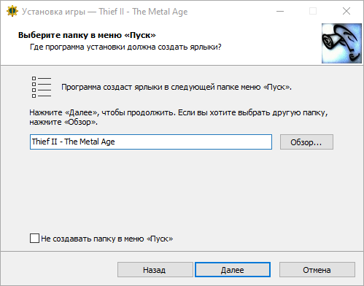Screen dimensions: 364x286
Task: Open folder browser with 'Обзор...' button
Action: coord(306,142)
